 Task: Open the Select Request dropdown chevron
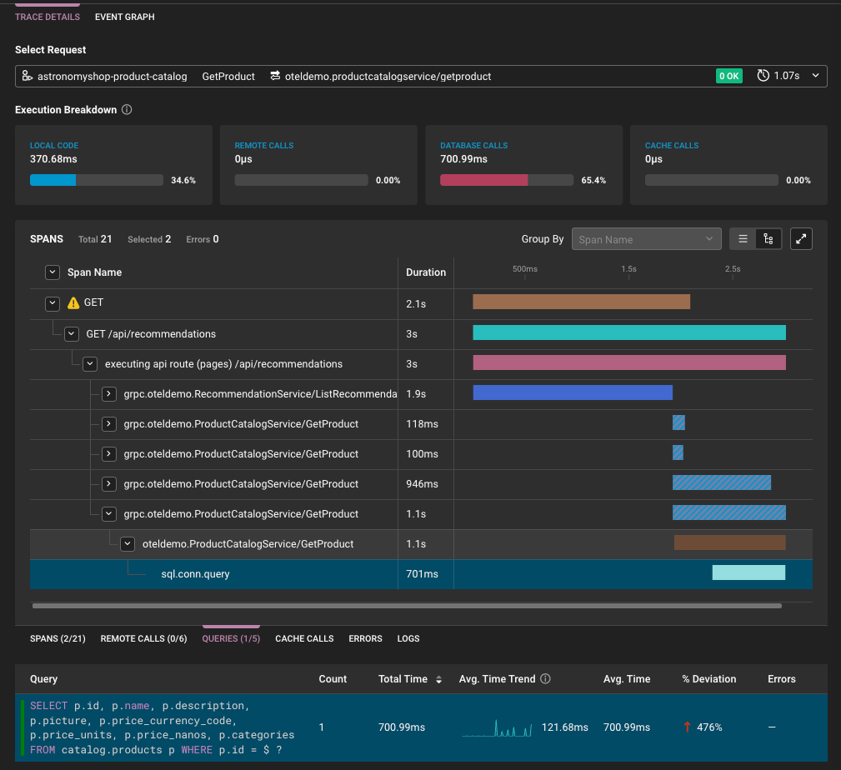point(815,76)
